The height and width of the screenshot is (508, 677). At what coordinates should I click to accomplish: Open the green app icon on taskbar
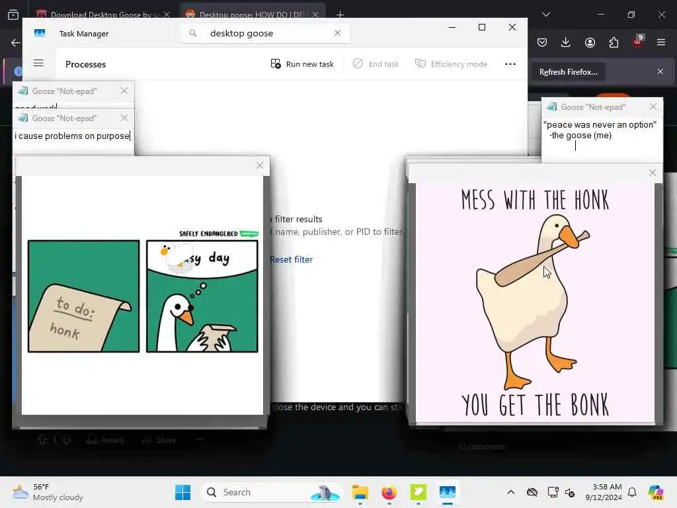point(418,492)
